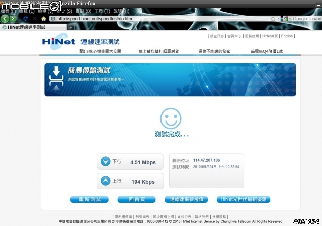Open the 筆電廠Q4降價1成 headline link
The height and width of the screenshot is (226, 322).
[267, 51]
